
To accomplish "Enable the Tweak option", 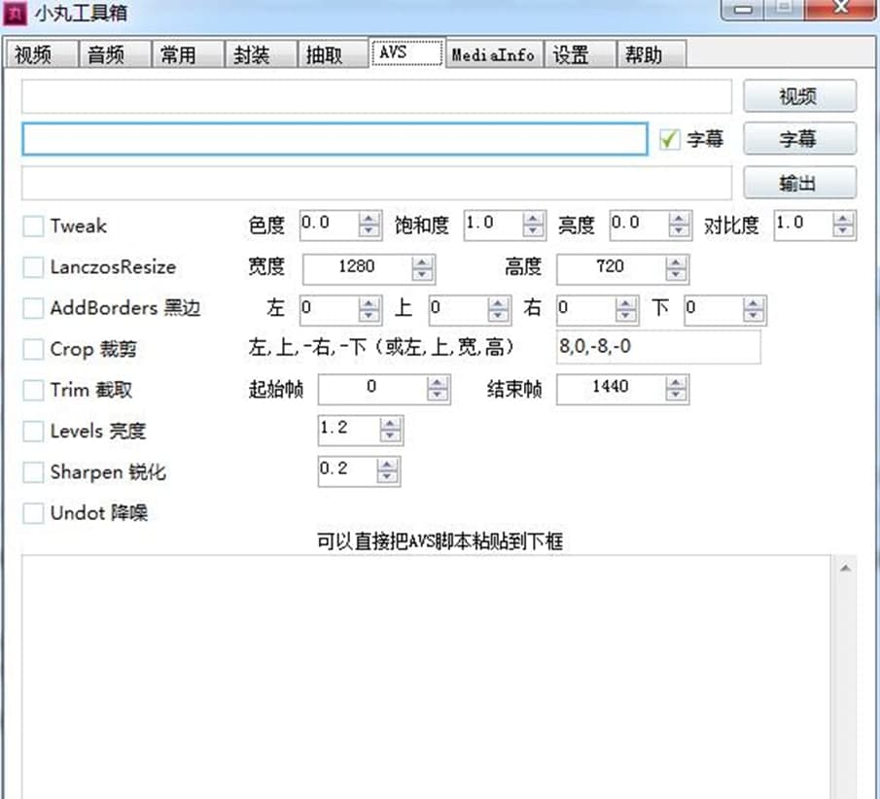I will (32, 226).
